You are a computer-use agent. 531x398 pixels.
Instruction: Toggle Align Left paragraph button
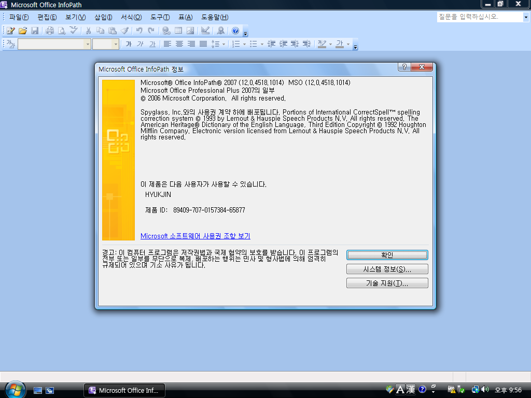pyautogui.click(x=167, y=44)
